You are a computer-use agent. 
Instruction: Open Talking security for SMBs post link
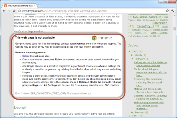click(150, 64)
